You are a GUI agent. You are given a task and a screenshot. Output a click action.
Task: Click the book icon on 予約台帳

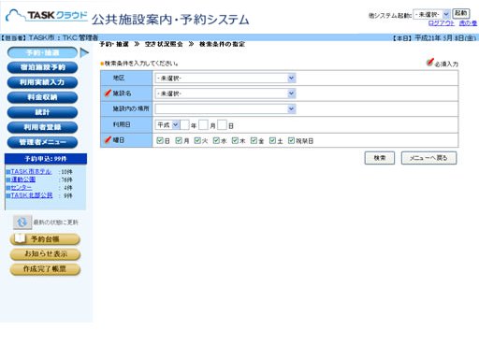click(x=20, y=238)
